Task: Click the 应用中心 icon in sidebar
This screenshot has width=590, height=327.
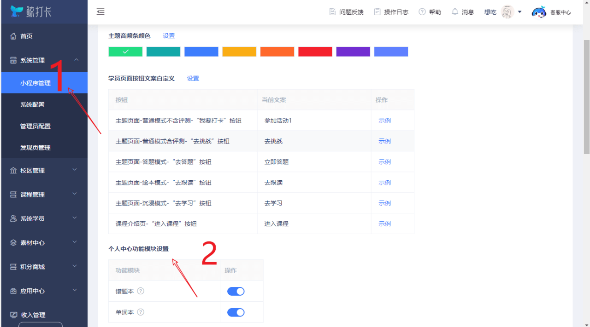Action: pyautogui.click(x=13, y=291)
